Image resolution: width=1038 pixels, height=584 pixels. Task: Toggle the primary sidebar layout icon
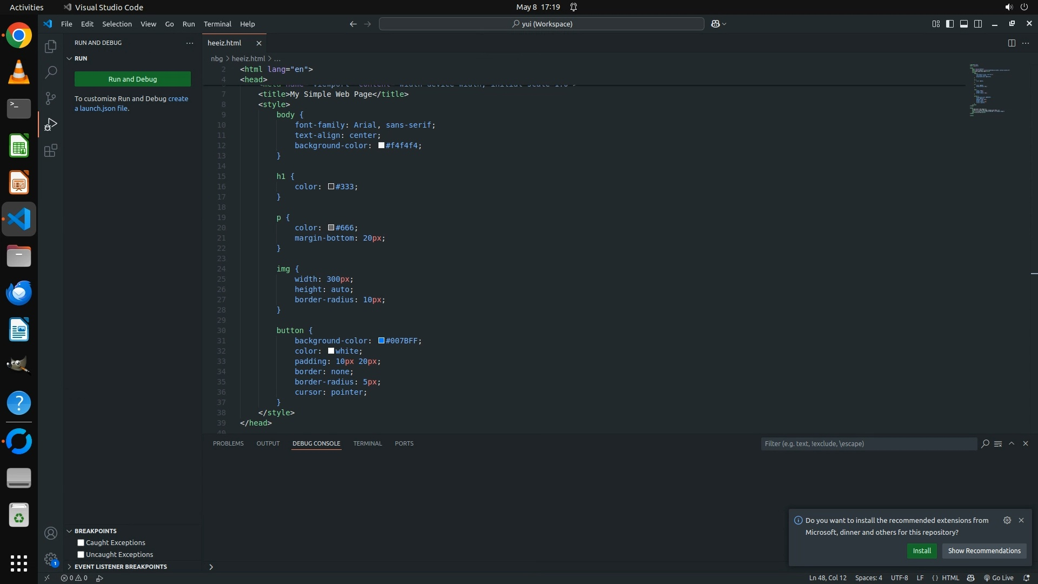pos(950,24)
